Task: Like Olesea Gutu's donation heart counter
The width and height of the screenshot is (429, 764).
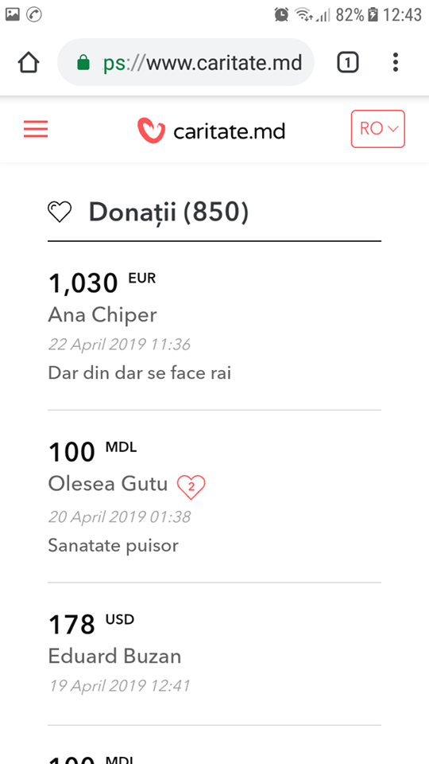Action: click(191, 486)
